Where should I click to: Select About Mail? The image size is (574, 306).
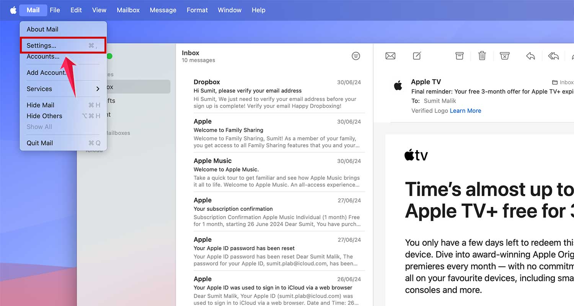click(42, 29)
